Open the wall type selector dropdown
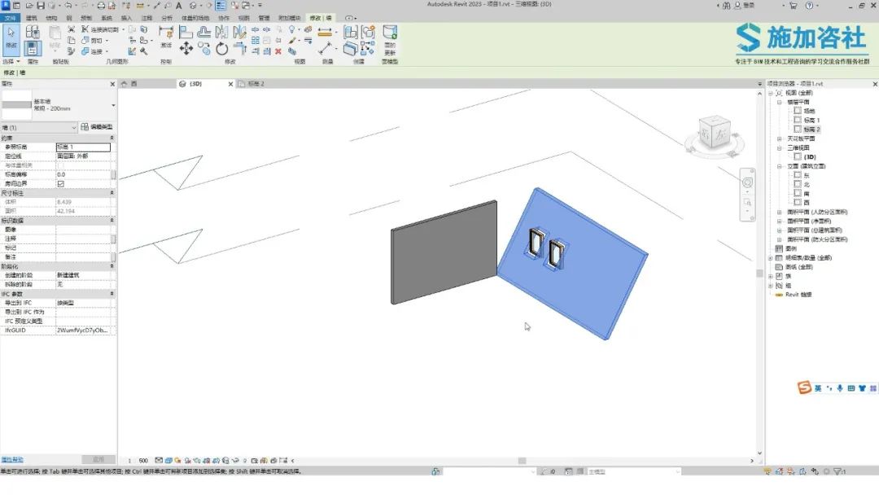Screen dimensions: 879x495 (113, 105)
